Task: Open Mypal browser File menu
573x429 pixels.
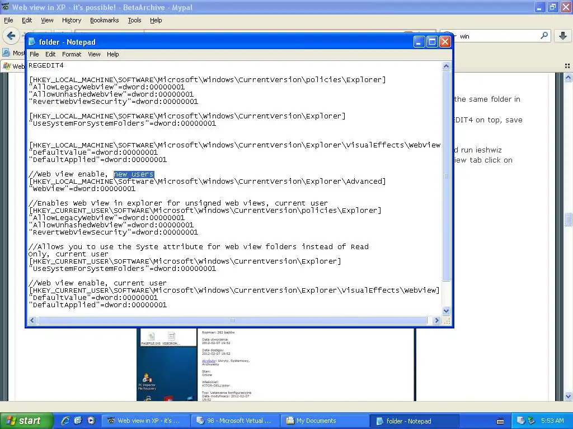Action: click(x=8, y=20)
